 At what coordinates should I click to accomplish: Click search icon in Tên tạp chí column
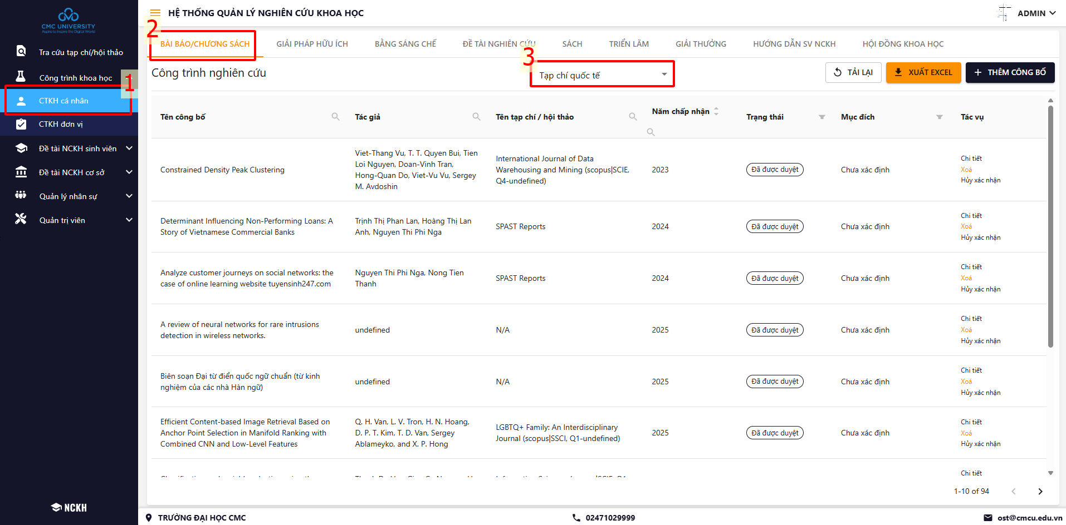[x=633, y=117]
